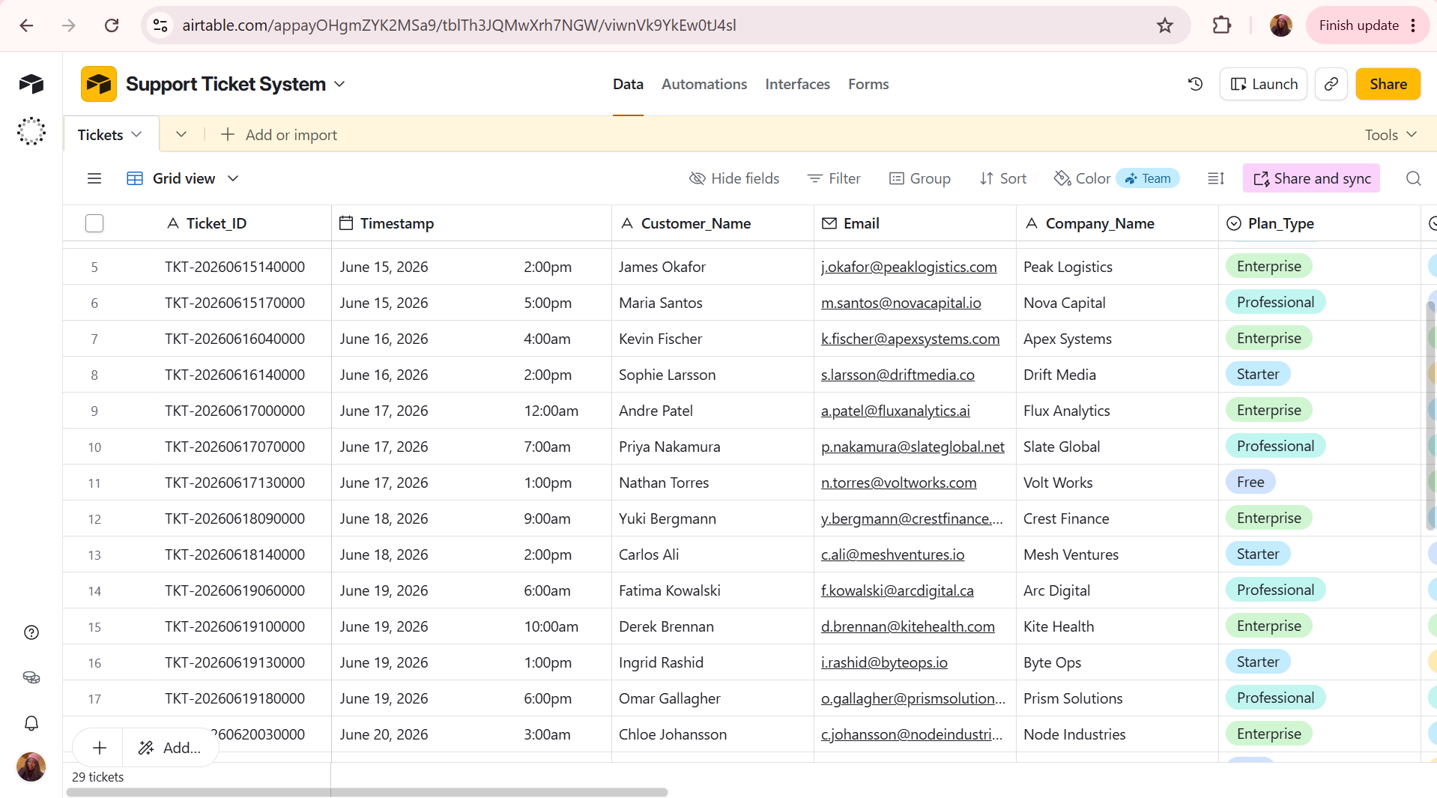Switch to the Interfaces tab

click(x=797, y=84)
